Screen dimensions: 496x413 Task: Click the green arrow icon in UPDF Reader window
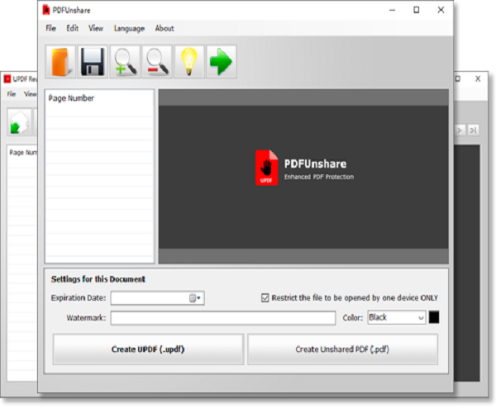(20, 122)
